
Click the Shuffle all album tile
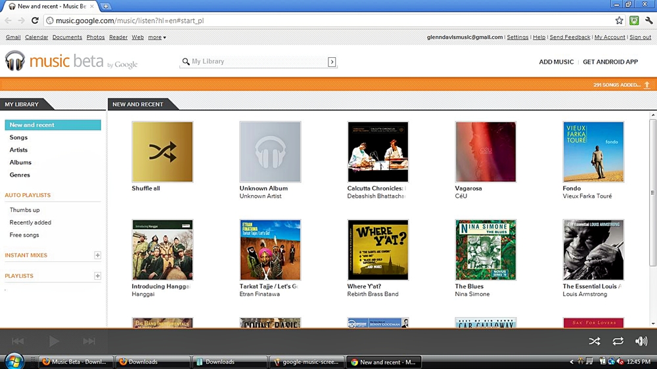(x=162, y=152)
